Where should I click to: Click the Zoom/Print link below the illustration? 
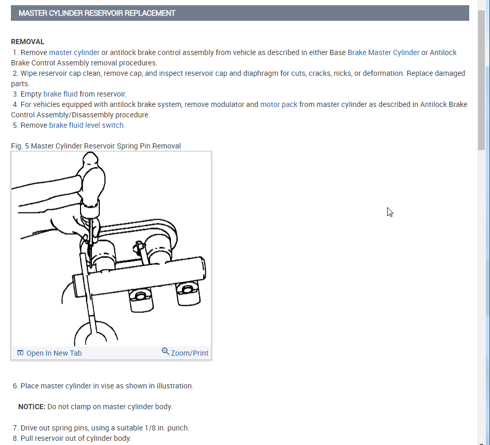[x=189, y=353]
